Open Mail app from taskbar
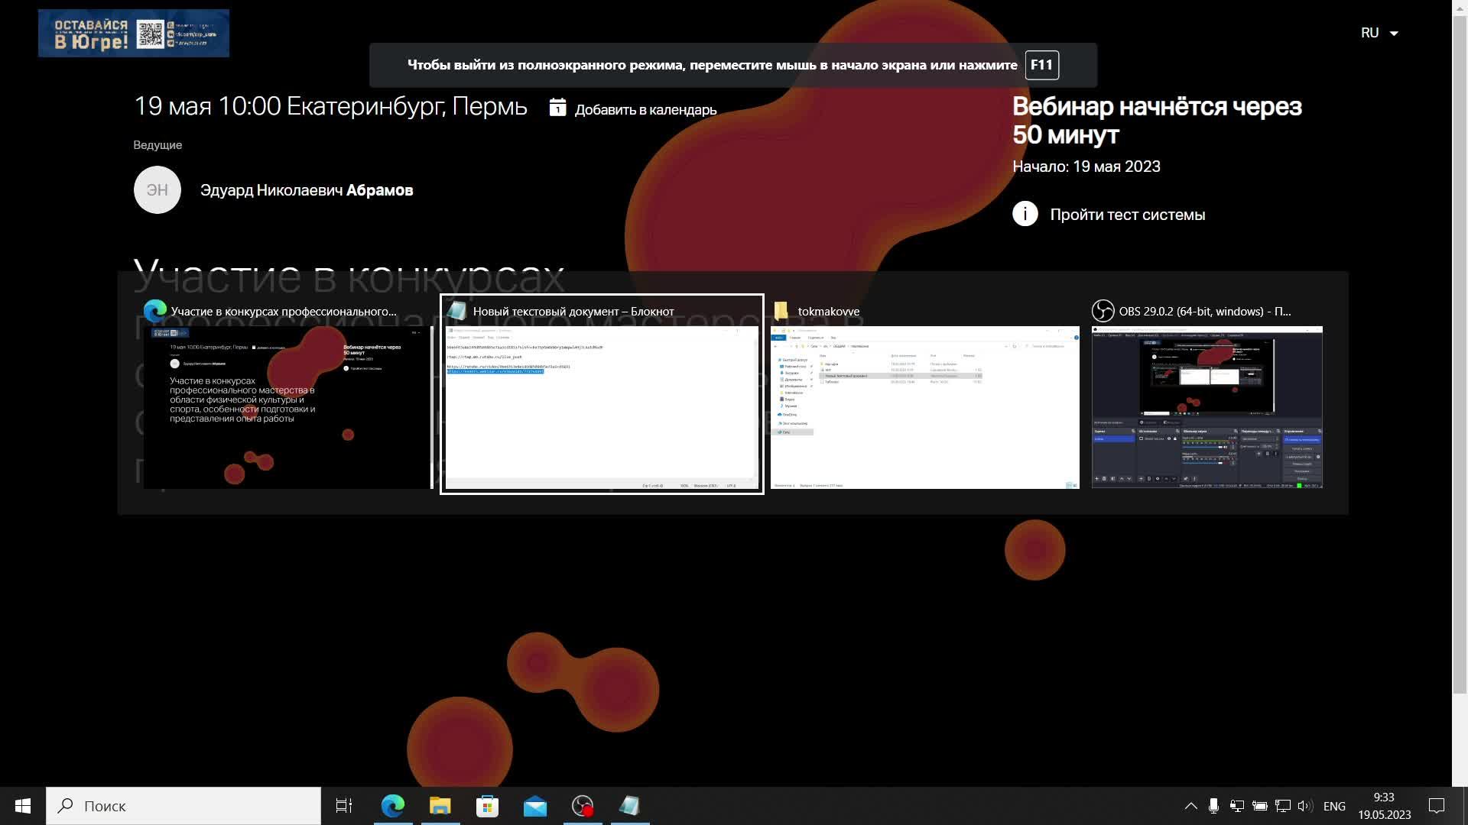 pyautogui.click(x=535, y=806)
